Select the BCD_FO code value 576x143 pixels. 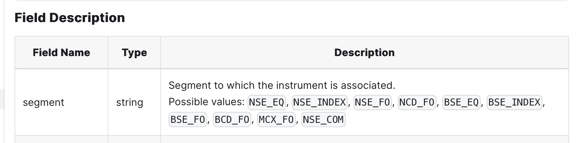coord(232,120)
